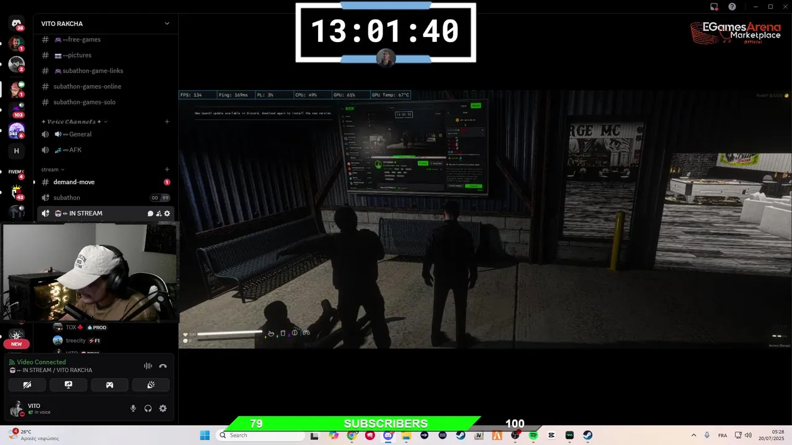Click user TOX in voice list
This screenshot has height=445, width=792.
(x=79, y=327)
